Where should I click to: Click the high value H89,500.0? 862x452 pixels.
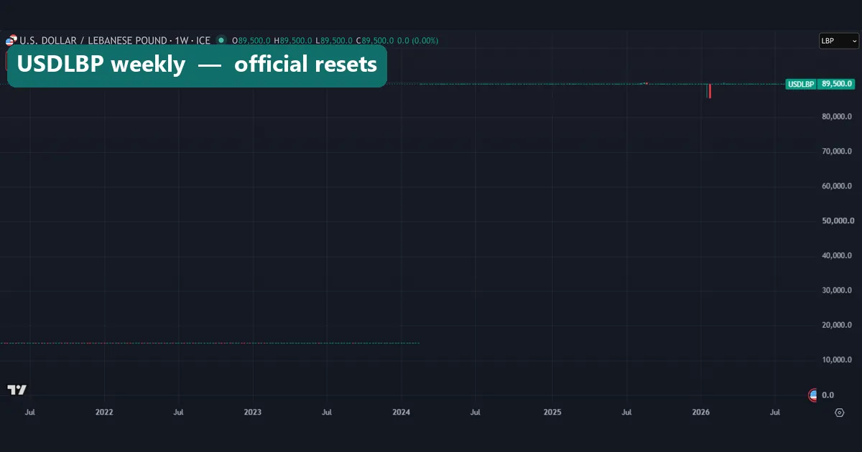[x=292, y=41]
